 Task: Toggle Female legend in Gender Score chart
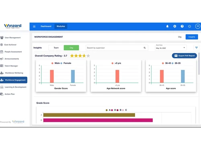click(66, 63)
